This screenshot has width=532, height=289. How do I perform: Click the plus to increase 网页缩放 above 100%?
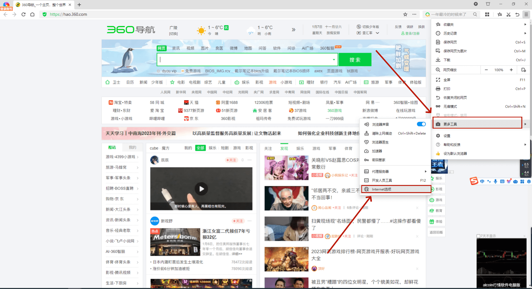(x=511, y=70)
